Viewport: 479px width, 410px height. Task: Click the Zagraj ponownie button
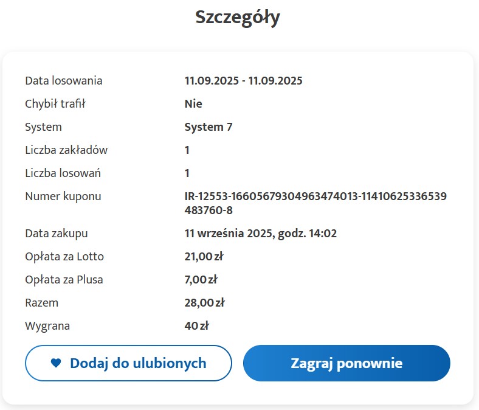(346, 363)
